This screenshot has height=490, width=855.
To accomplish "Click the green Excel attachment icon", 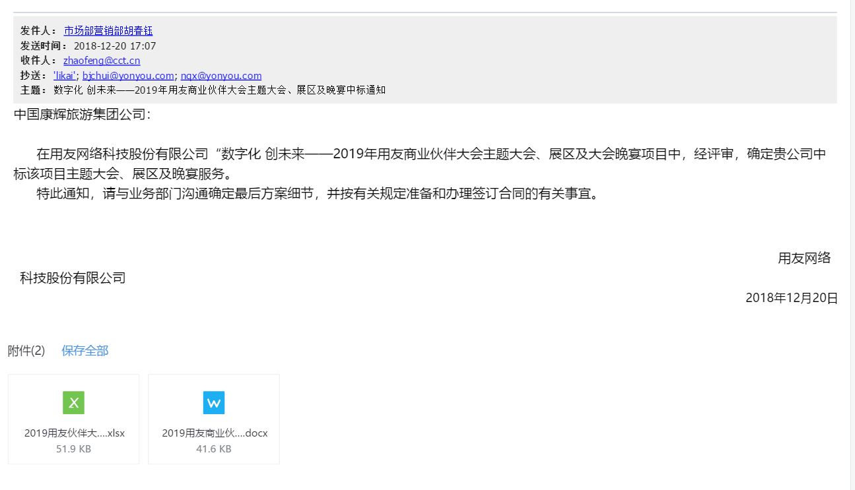I will point(73,402).
